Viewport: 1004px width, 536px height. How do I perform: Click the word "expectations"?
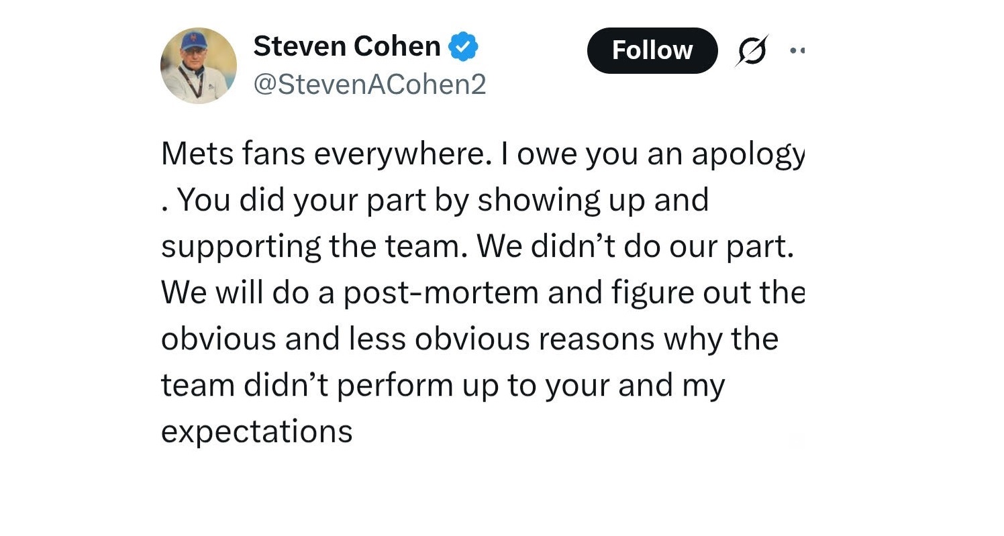256,431
